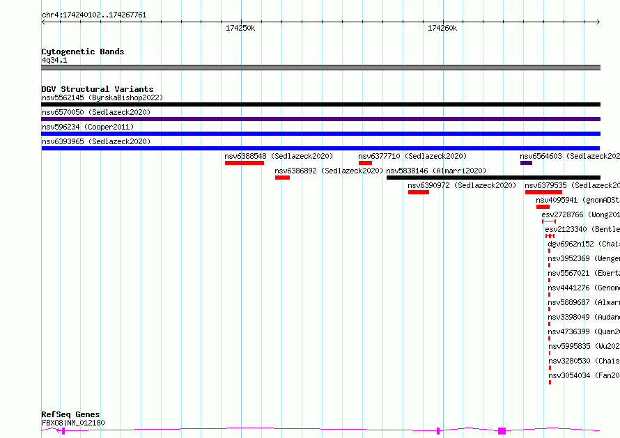
Task: Open variant nsv6388548 label
Action: [x=279, y=156]
